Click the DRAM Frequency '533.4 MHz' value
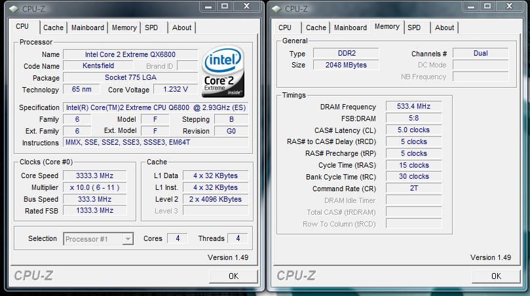Screen dimensions: 530x296 414,107
